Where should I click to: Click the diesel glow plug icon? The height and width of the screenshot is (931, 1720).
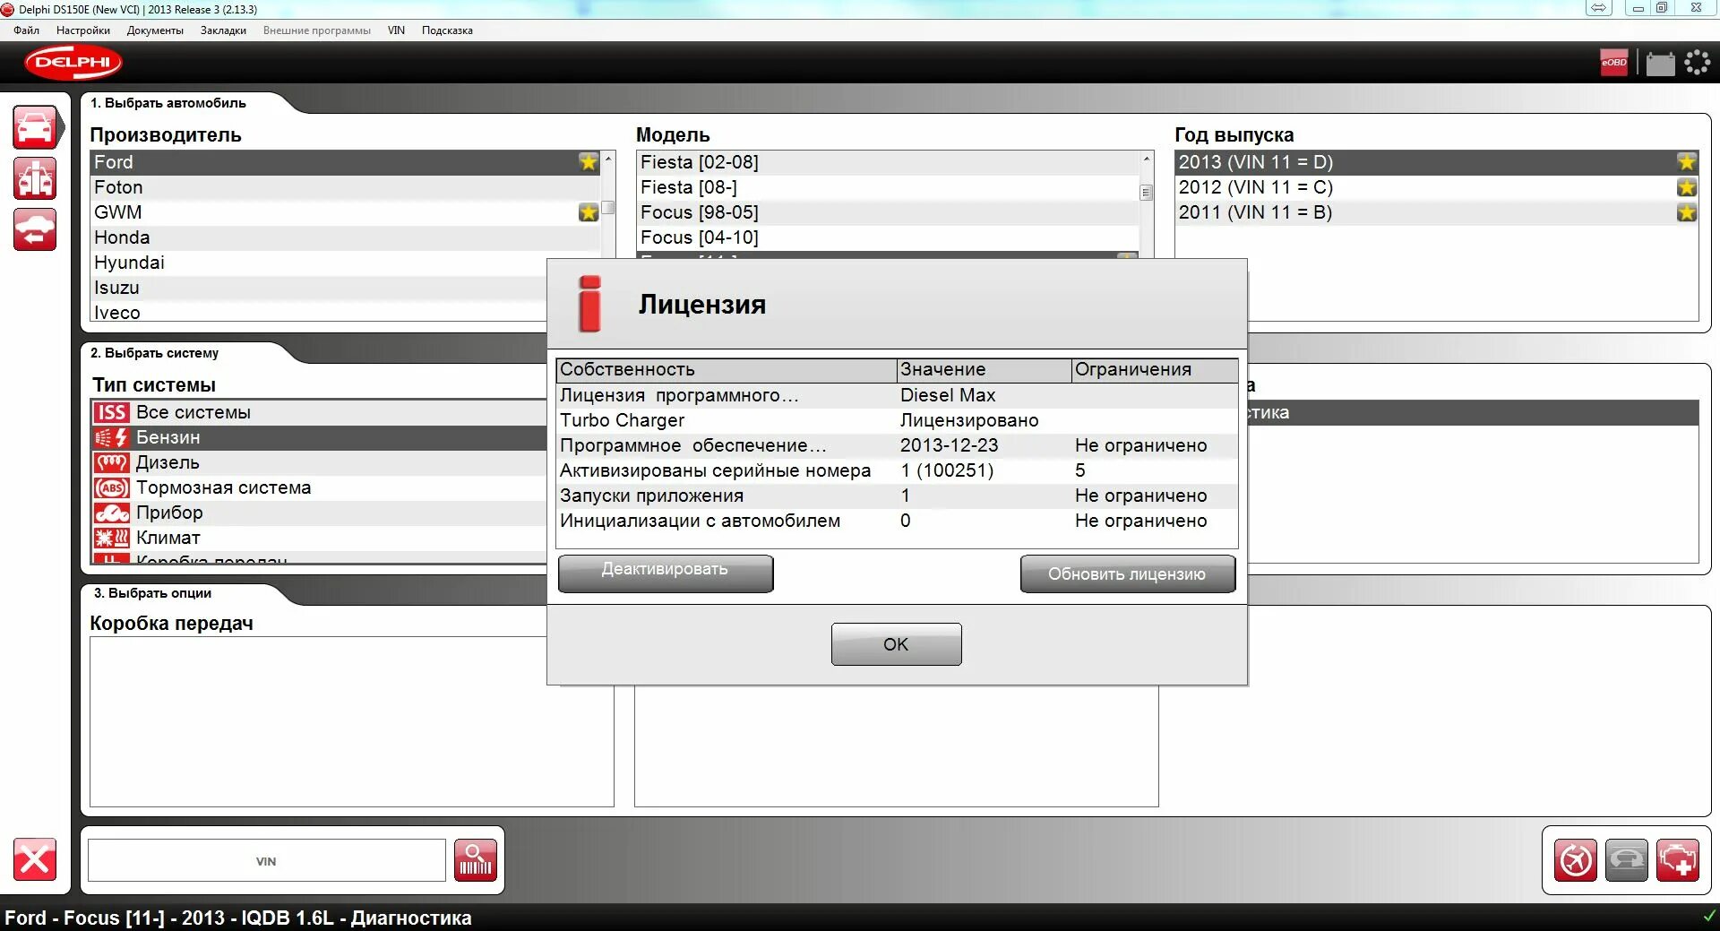(x=112, y=462)
